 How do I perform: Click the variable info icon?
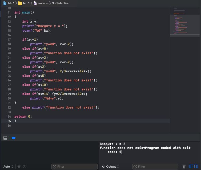click(x=25, y=167)
